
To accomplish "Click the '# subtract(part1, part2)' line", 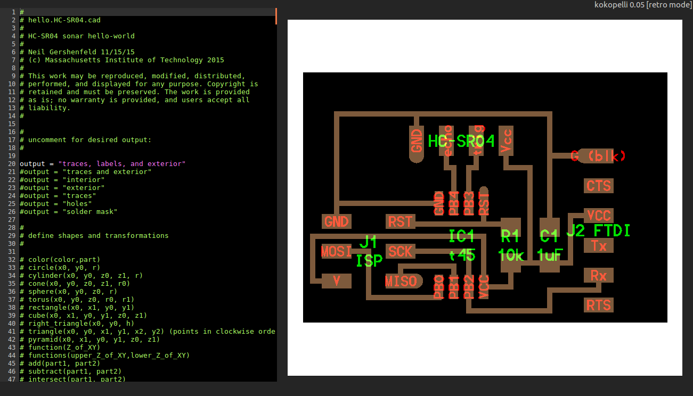I will click(71, 372).
